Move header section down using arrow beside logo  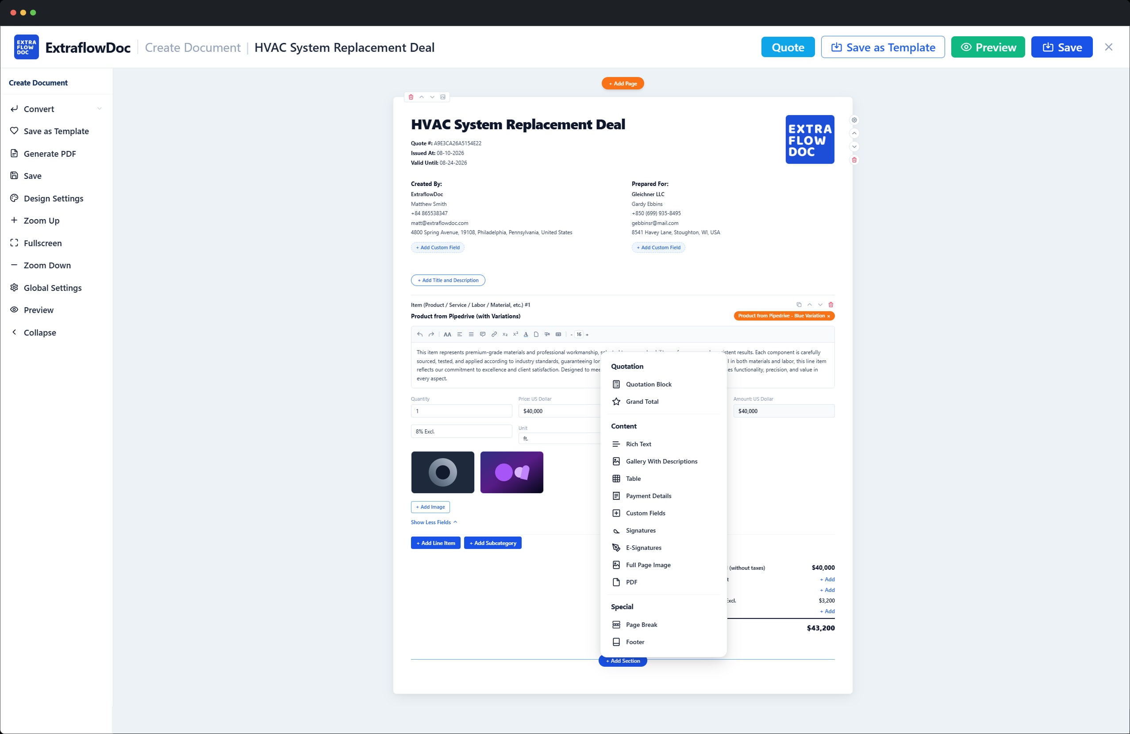[x=854, y=147]
